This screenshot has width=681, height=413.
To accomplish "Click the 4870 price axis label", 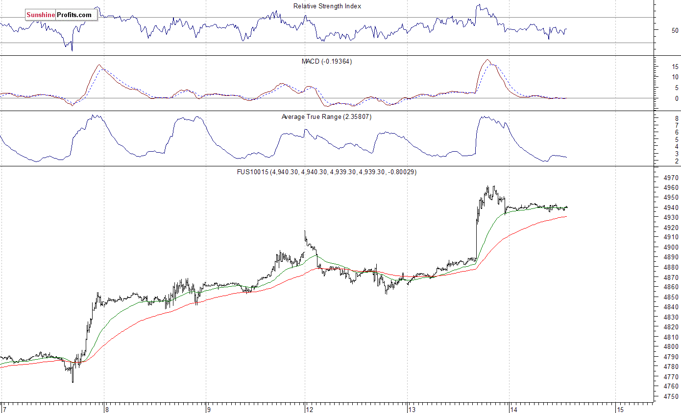I will pos(672,277).
